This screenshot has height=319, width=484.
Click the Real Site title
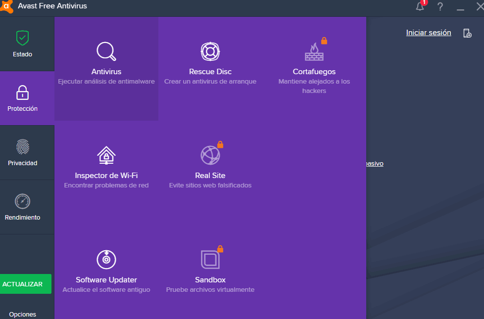pos(210,176)
